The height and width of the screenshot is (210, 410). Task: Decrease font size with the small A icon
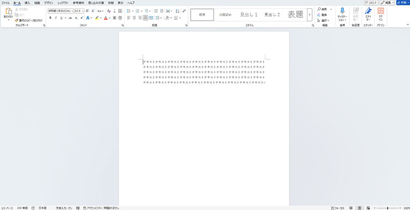point(93,11)
